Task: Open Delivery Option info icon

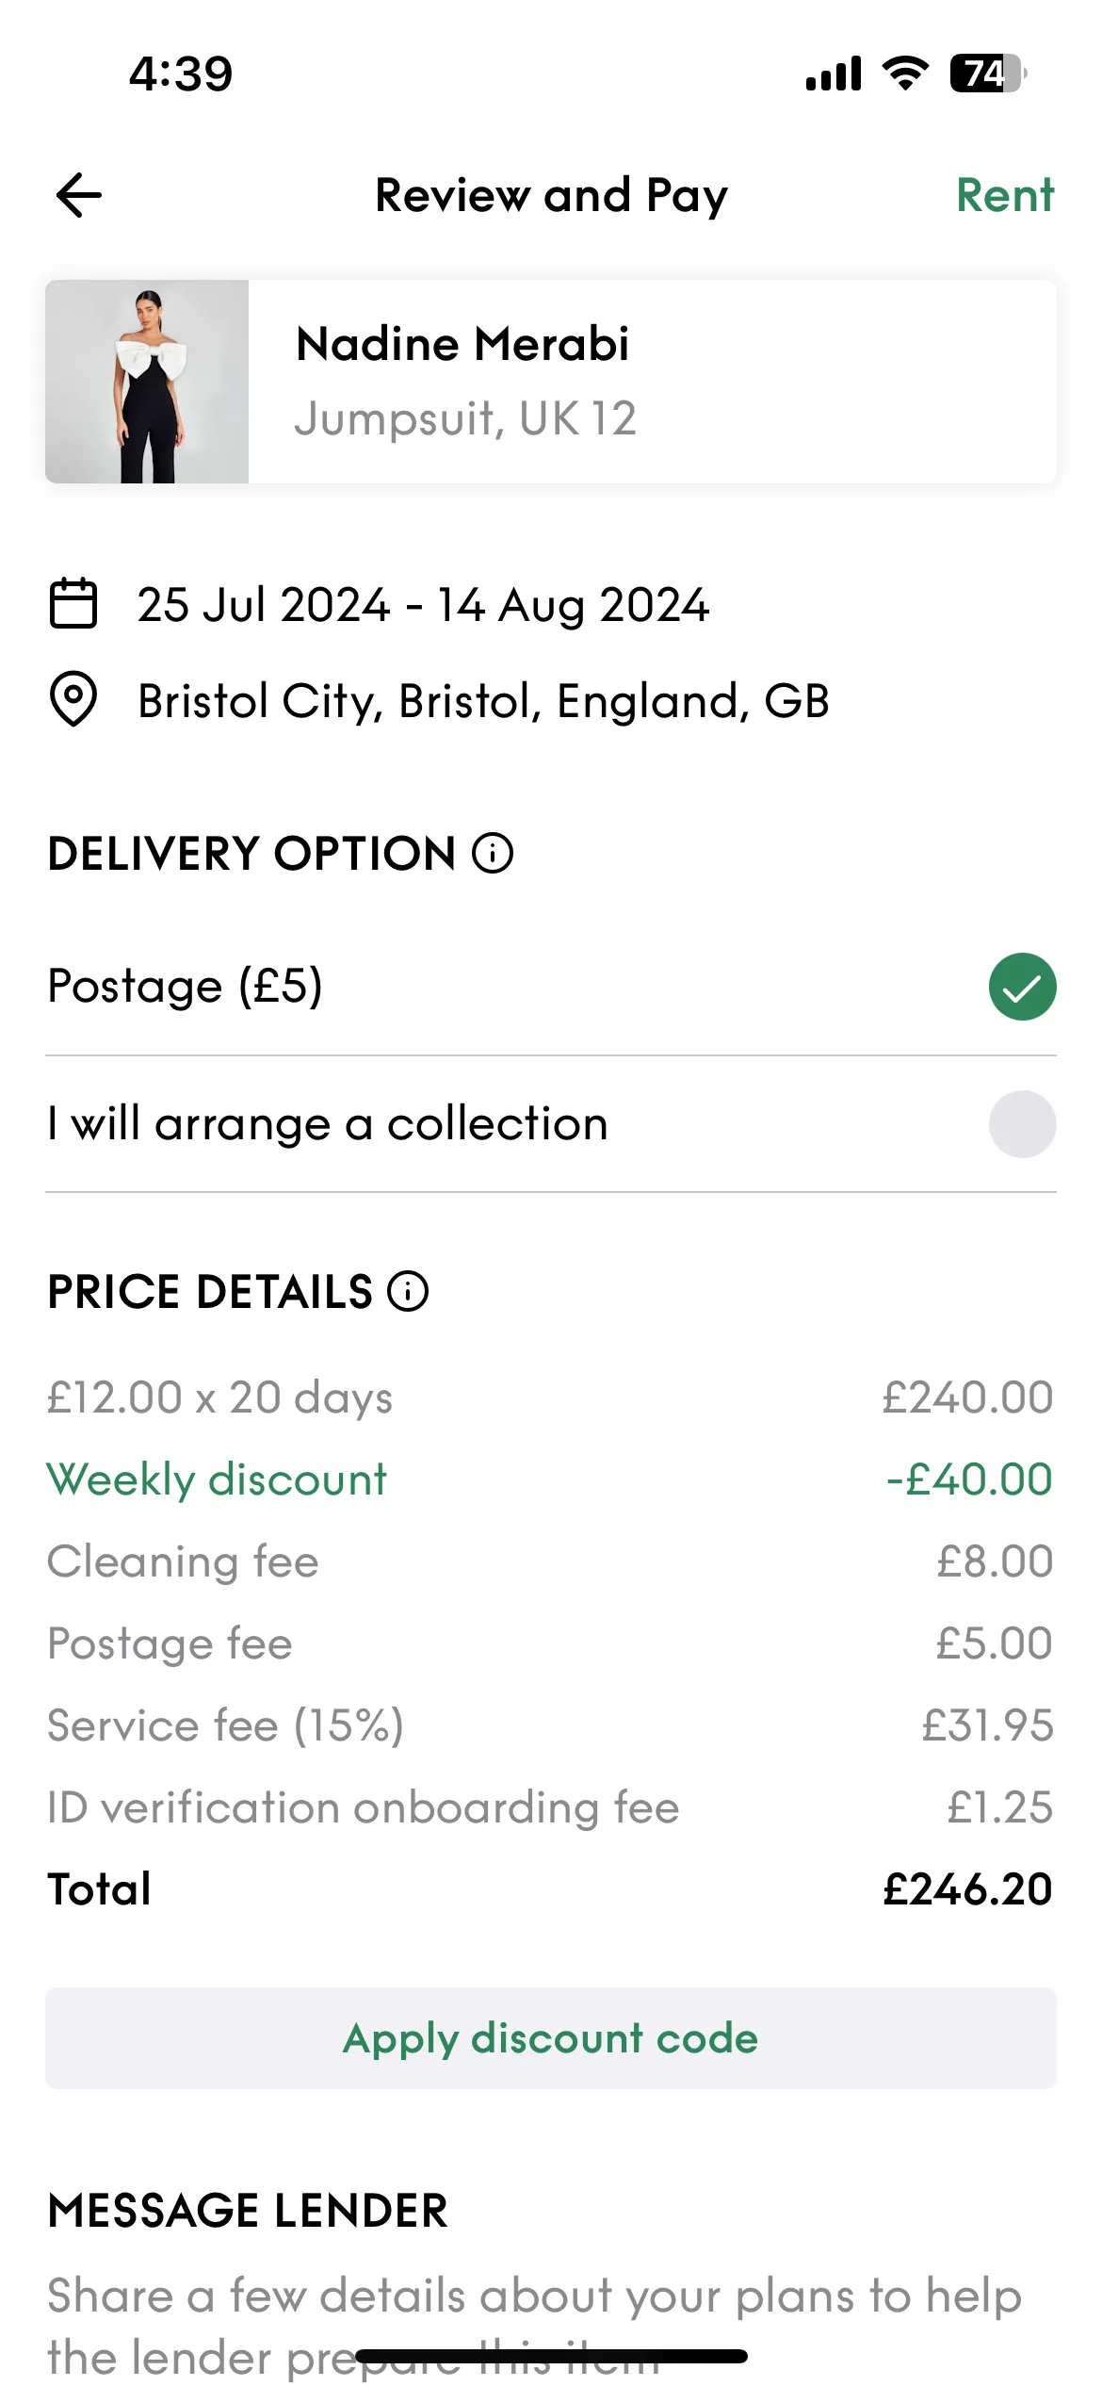Action: coord(493,854)
